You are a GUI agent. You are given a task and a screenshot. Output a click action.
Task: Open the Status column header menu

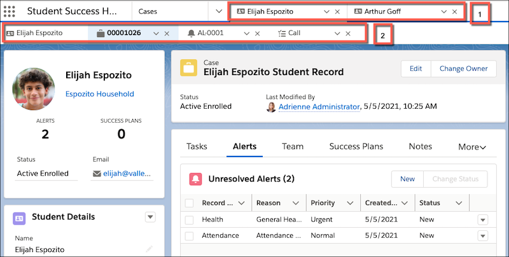(459, 203)
